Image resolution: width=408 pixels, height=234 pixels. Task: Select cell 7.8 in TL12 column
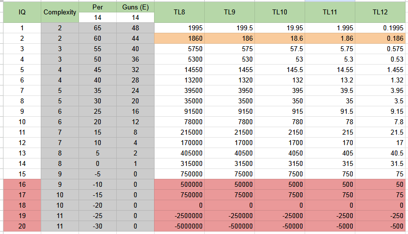[x=380, y=122]
